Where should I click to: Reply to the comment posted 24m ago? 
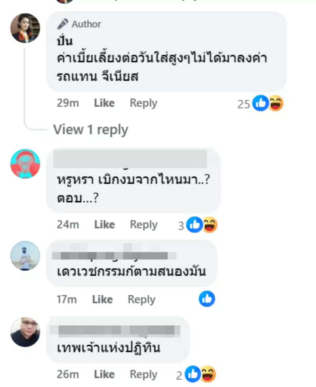(x=144, y=225)
